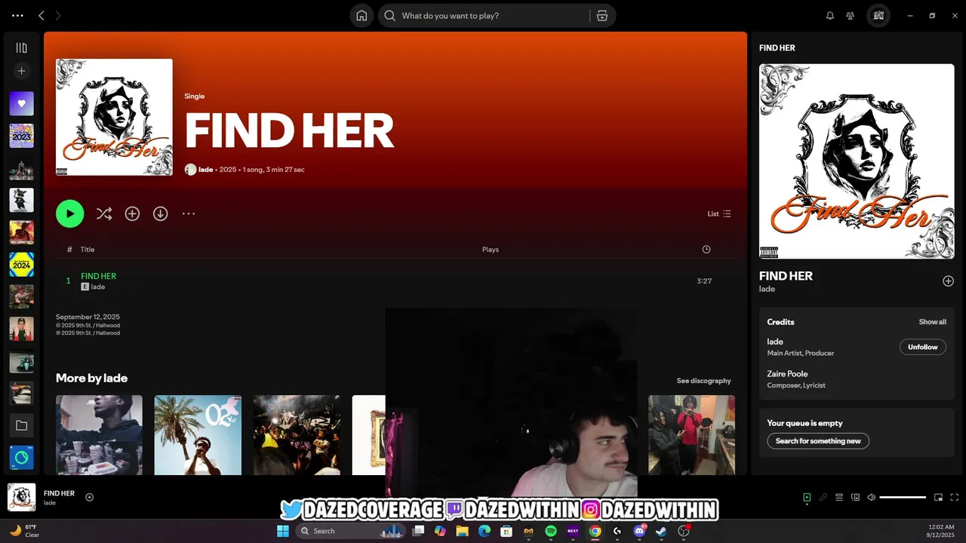Select the FIND HER track row title

[98, 276]
